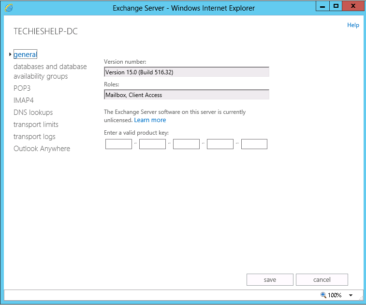Maximize the Exchange Server window
This screenshot has width=366, height=305.
336,6
